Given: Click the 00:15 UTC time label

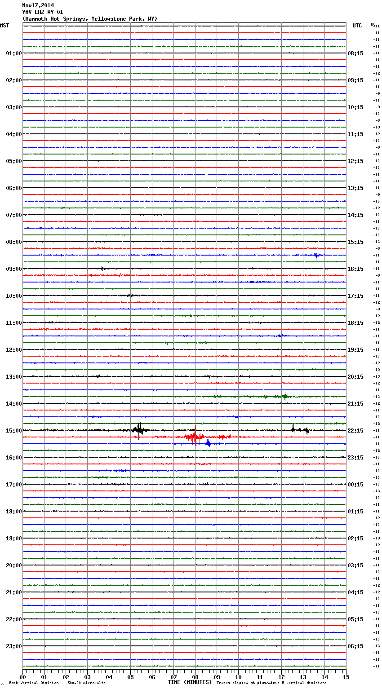Looking at the screenshot, I should pyautogui.click(x=355, y=485).
